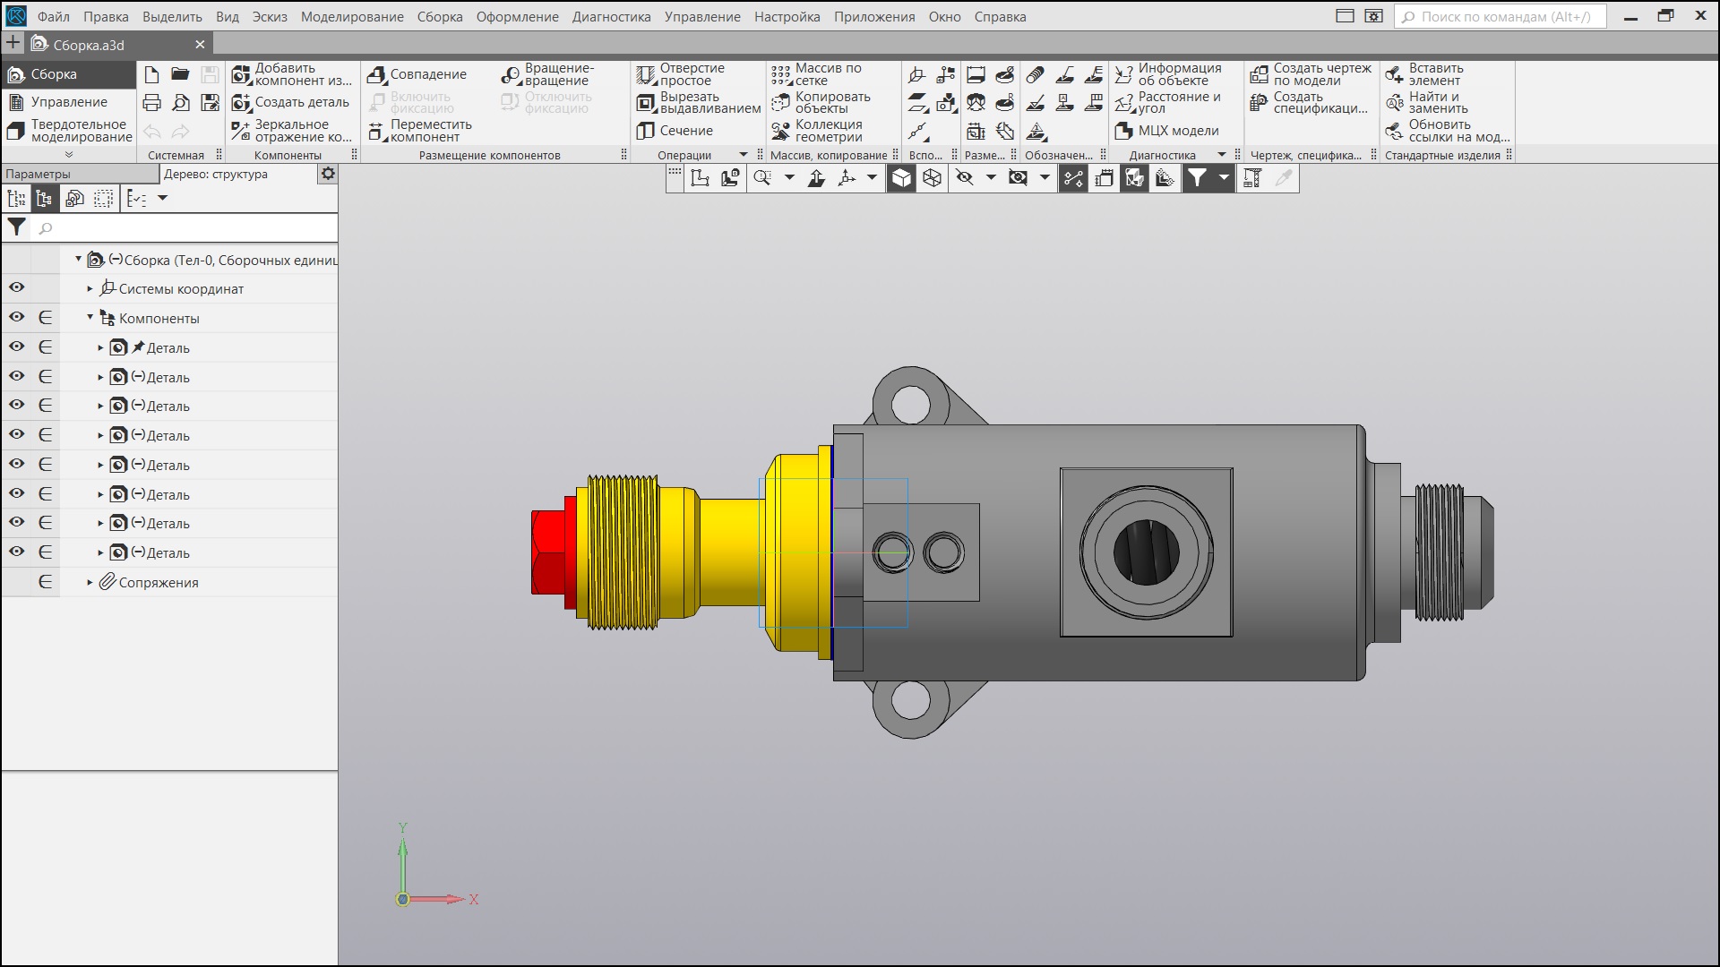Click the Сечение tool
Viewport: 1720px width, 967px height.
click(675, 131)
